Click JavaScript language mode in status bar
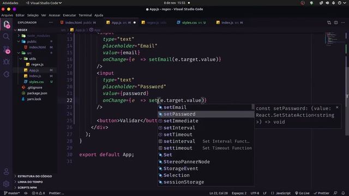The height and width of the screenshot is (196, 349). [283, 193]
